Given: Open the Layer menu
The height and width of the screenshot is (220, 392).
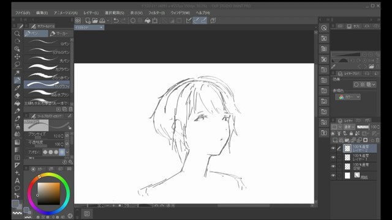Looking at the screenshot, I should (x=91, y=13).
